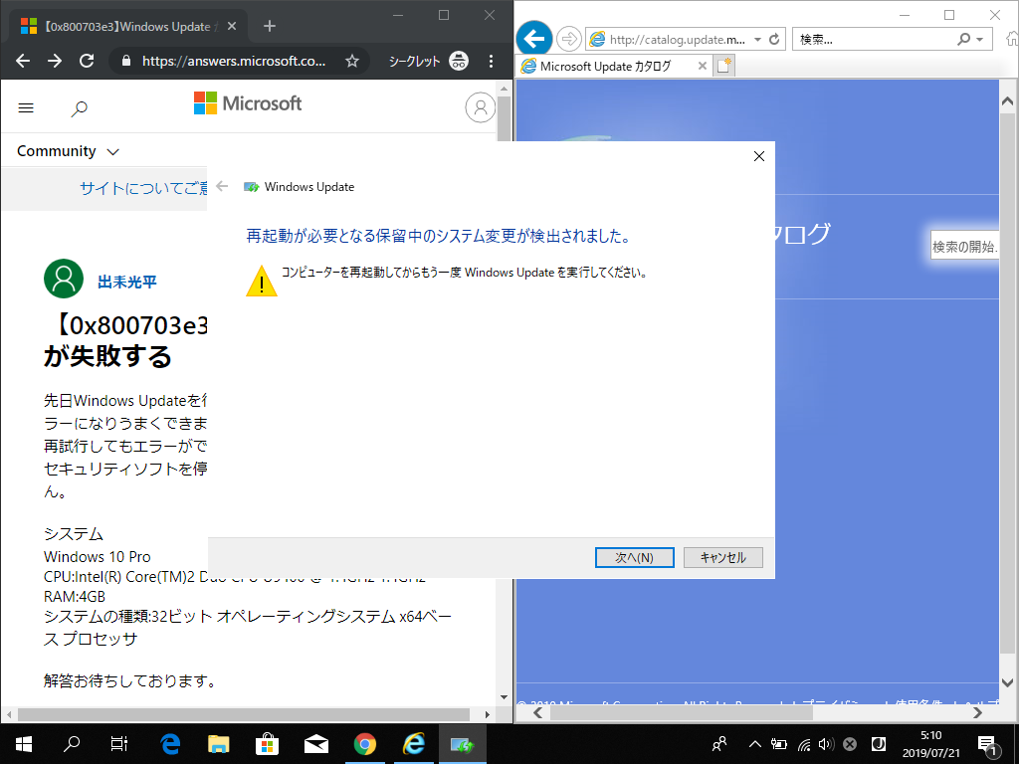The height and width of the screenshot is (764, 1019).
Task: Click the Chrome horizontal scrollbar thumb
Action: tap(244, 714)
